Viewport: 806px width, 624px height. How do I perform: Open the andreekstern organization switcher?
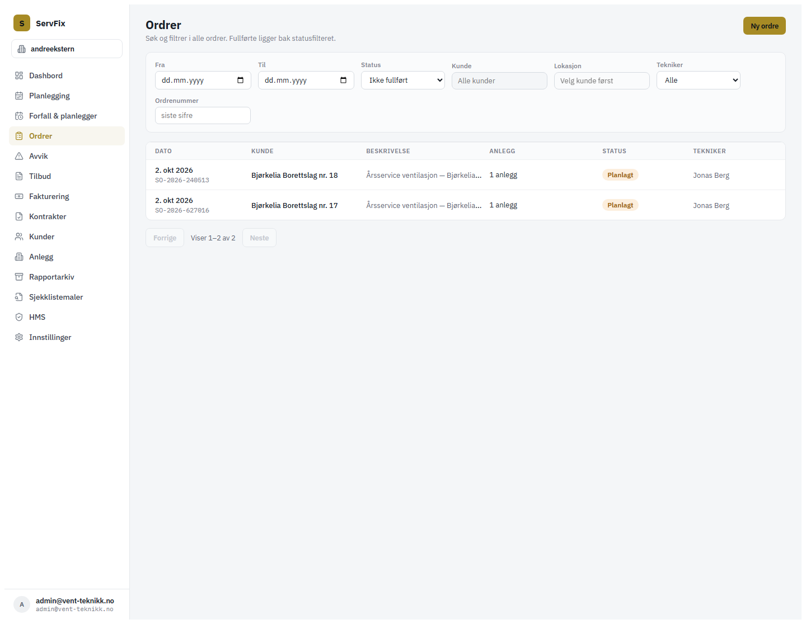(67, 49)
